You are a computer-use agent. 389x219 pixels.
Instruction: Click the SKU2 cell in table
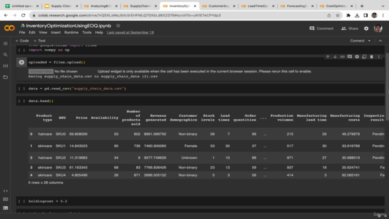[x=61, y=158]
